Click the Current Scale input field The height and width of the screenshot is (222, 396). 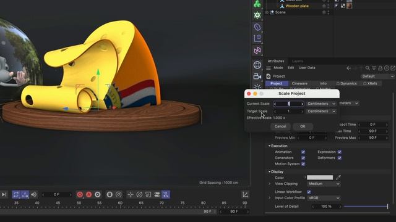pos(288,104)
